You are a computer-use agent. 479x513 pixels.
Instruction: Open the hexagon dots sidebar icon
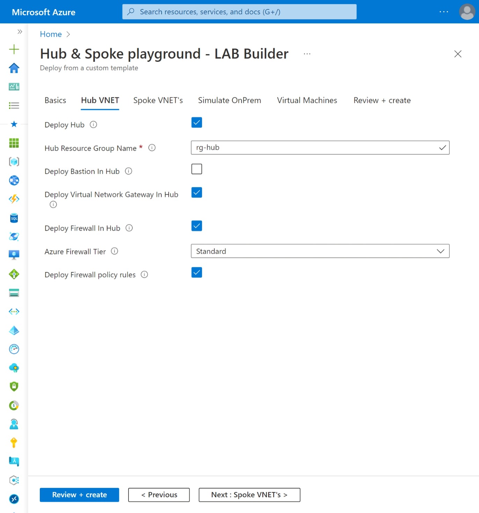(x=14, y=480)
